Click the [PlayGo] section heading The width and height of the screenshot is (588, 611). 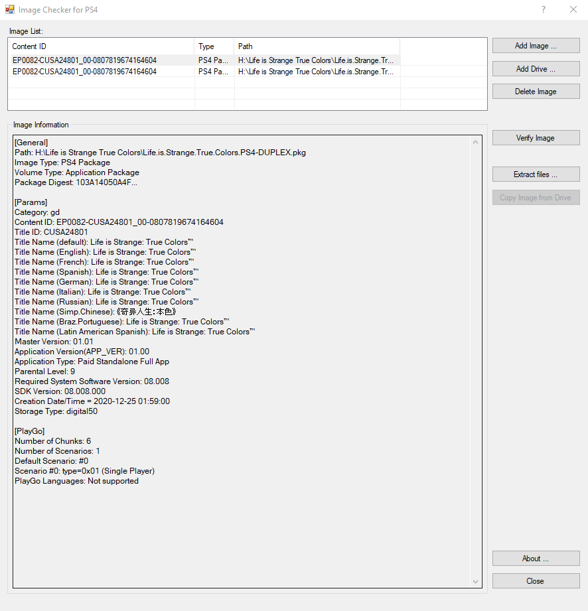[30, 431]
